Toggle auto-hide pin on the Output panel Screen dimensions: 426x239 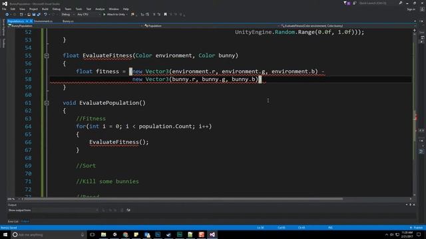coord(410,205)
